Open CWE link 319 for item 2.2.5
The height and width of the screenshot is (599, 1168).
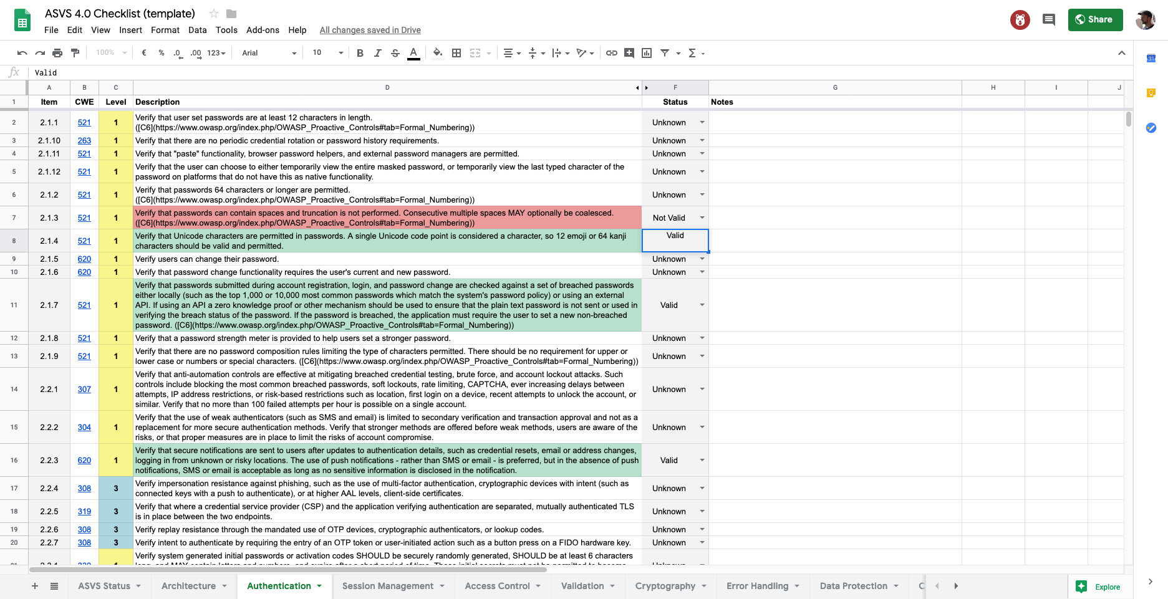84,512
